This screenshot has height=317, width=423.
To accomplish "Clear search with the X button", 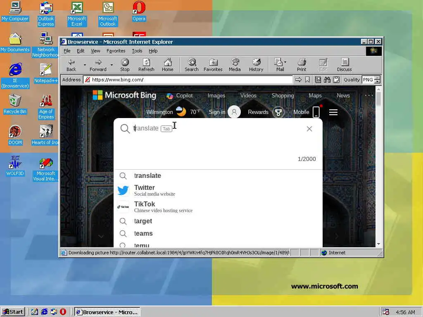I will [309, 129].
